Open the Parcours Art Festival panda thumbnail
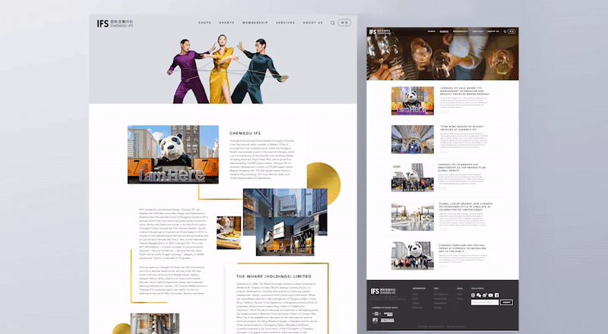Image resolution: width=608 pixels, height=334 pixels. (413, 255)
